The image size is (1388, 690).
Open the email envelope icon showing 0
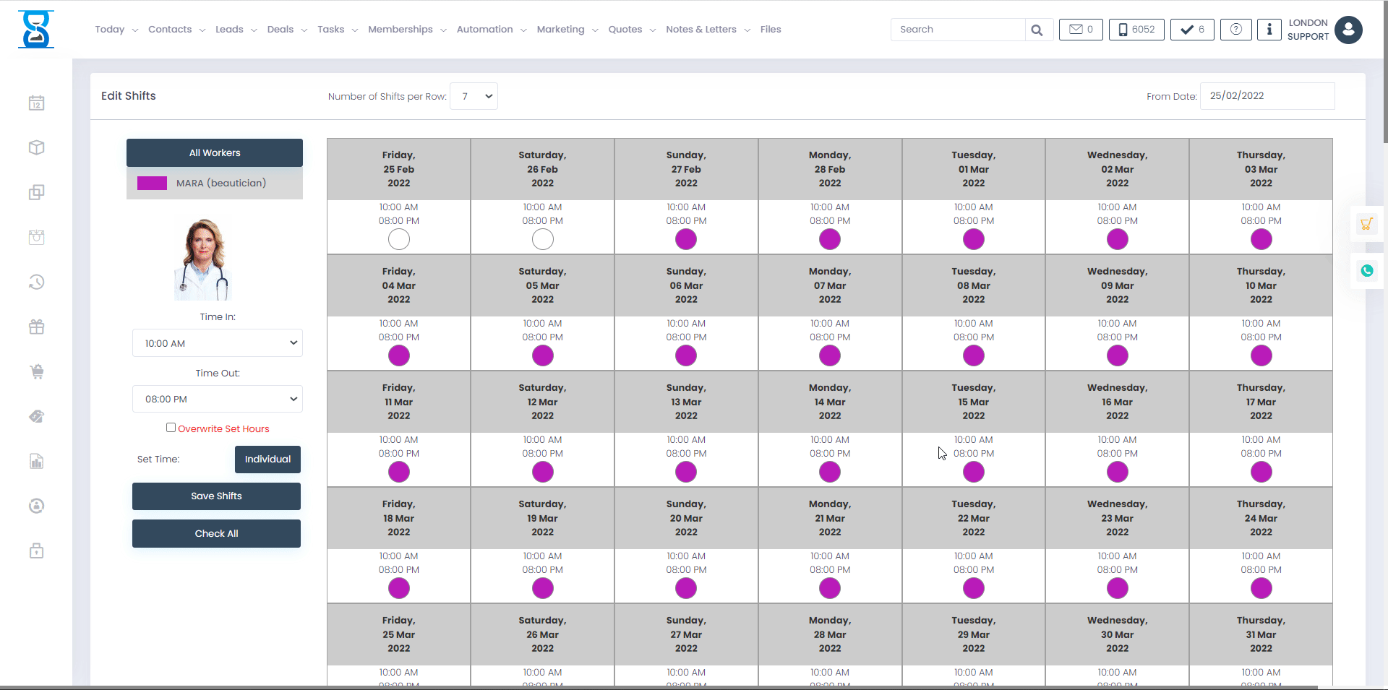(x=1080, y=30)
